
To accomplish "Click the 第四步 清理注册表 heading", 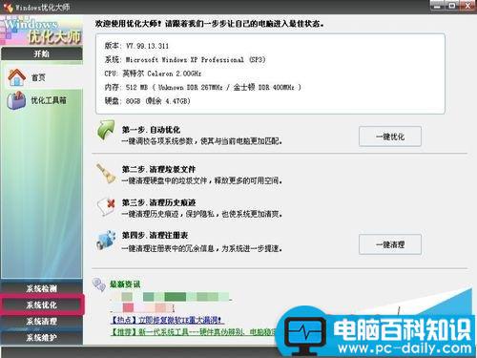I will [155, 236].
